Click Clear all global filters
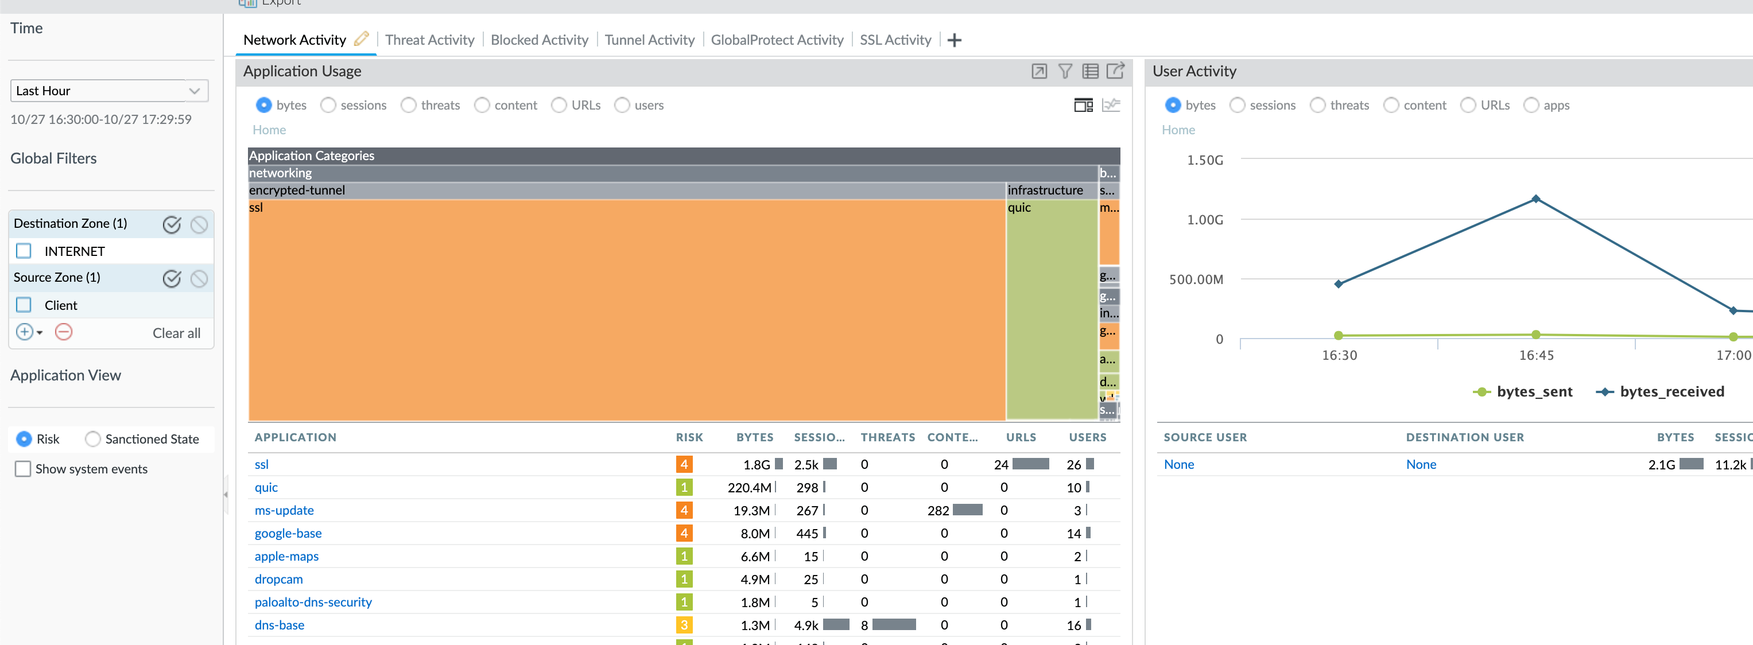The width and height of the screenshot is (1753, 645). (176, 333)
